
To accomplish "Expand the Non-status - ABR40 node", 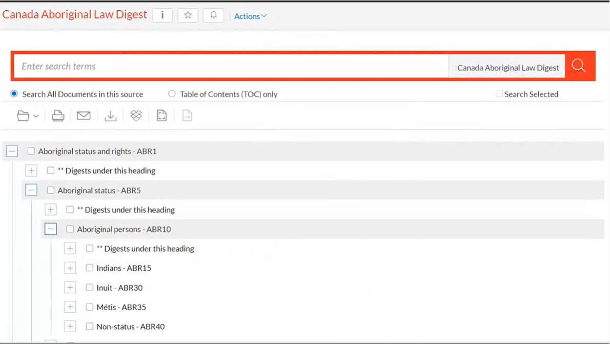I will pyautogui.click(x=70, y=327).
